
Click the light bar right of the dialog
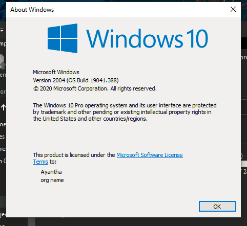click(x=244, y=164)
